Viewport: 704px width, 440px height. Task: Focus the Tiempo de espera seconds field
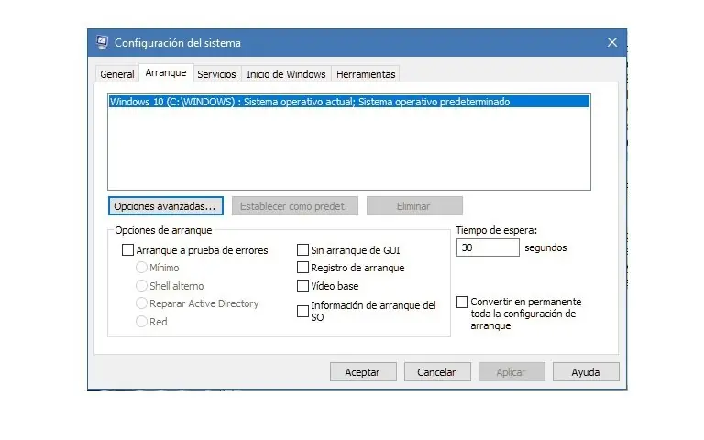(488, 247)
